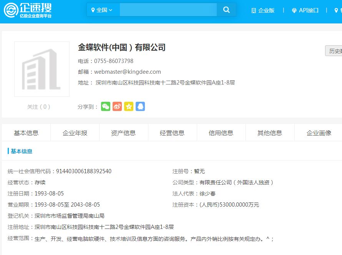The width and height of the screenshot is (342, 255).
Task: Expand the location pin dropdown at top right
Action: point(336,10)
